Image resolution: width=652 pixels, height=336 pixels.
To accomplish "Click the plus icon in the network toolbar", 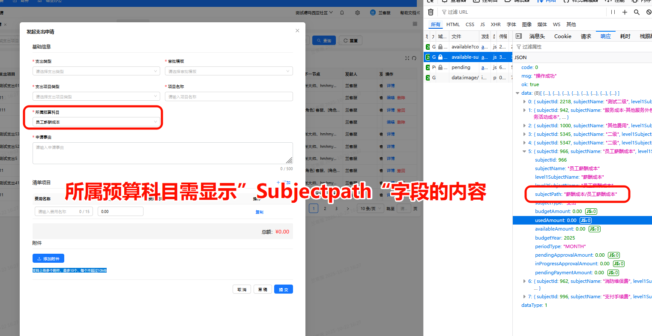I will click(625, 12).
